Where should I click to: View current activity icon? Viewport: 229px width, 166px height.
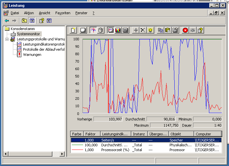93,30
